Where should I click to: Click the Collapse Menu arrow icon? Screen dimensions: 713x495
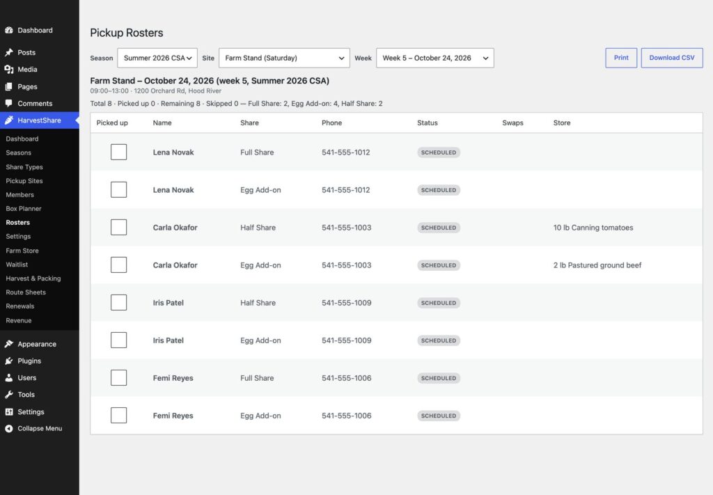tap(8, 428)
